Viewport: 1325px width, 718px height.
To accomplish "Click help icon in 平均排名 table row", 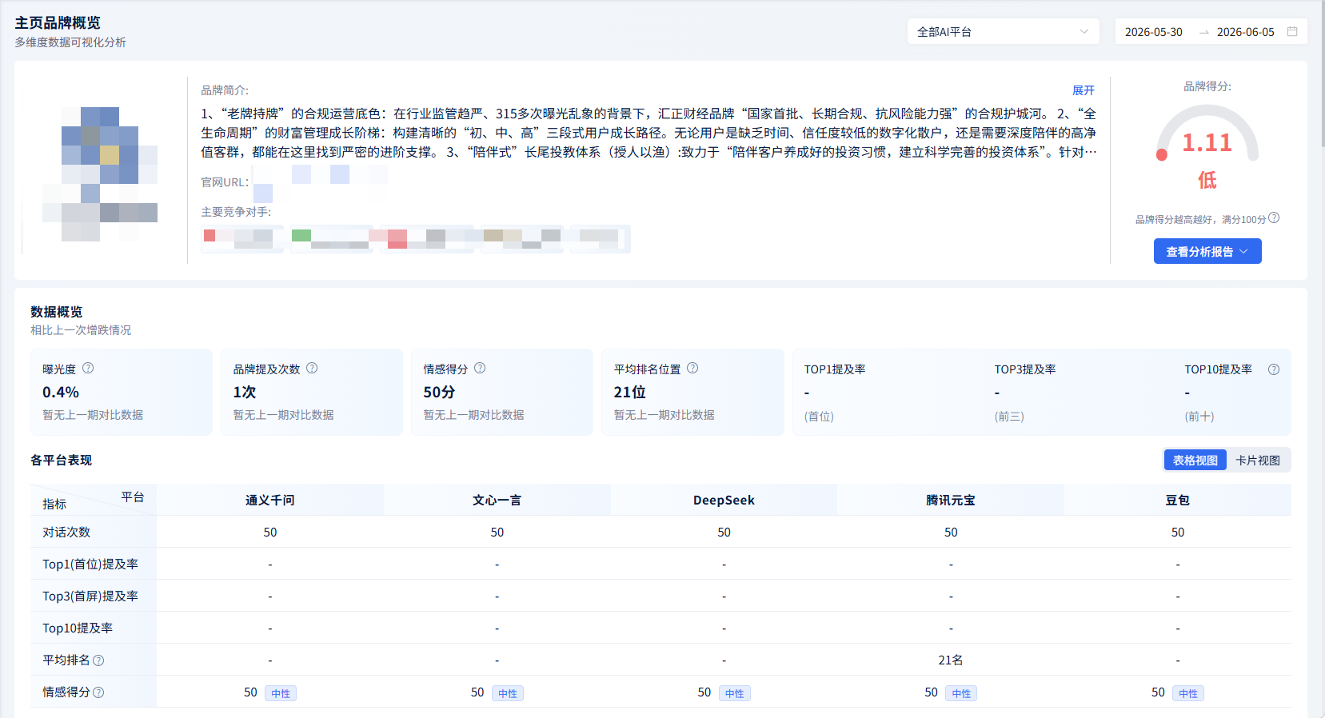I will (98, 660).
